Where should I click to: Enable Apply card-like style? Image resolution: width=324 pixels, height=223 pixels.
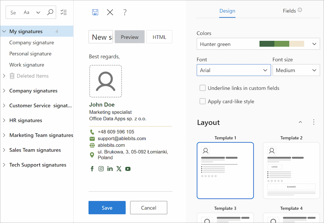point(202,101)
